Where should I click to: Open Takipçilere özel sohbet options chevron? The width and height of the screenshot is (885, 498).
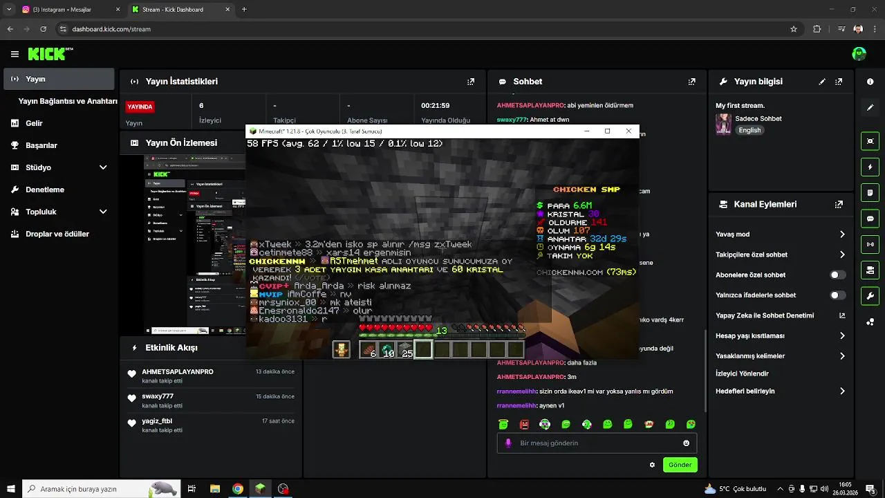click(x=842, y=255)
